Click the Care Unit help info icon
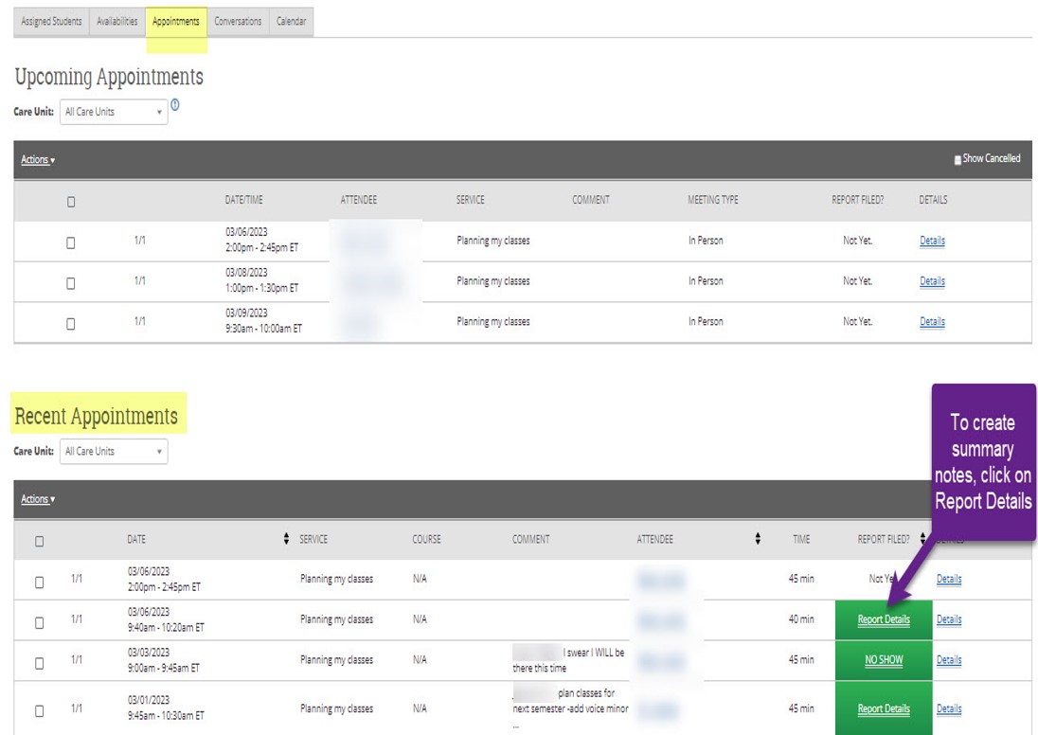The width and height of the screenshot is (1038, 735). (x=175, y=105)
